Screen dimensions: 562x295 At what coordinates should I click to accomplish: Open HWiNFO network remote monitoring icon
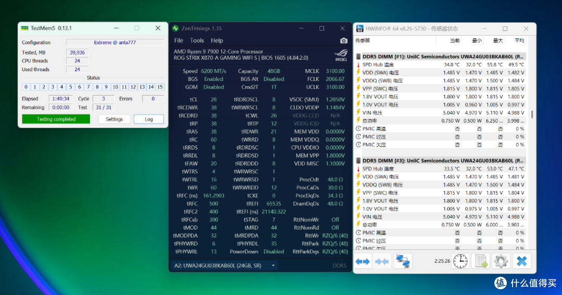402,261
